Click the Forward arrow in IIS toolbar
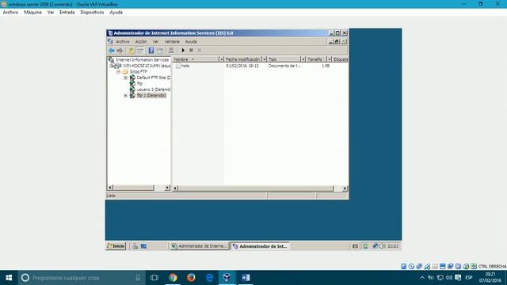Screen dimensions: 507x285 pyautogui.click(x=120, y=51)
